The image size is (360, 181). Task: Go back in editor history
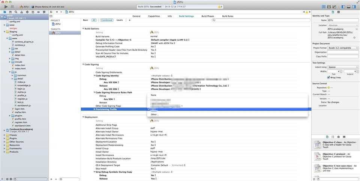pos(57,12)
